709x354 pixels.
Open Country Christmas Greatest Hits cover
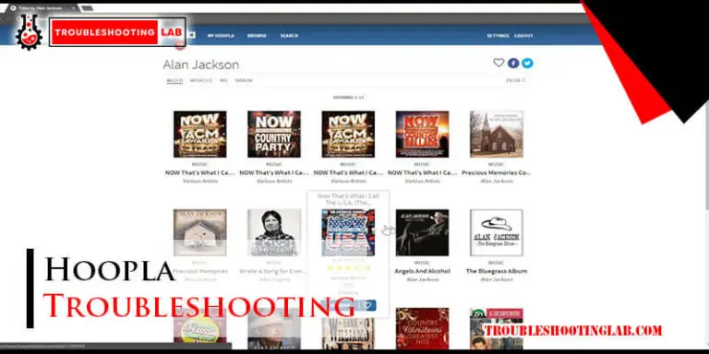tap(422, 328)
